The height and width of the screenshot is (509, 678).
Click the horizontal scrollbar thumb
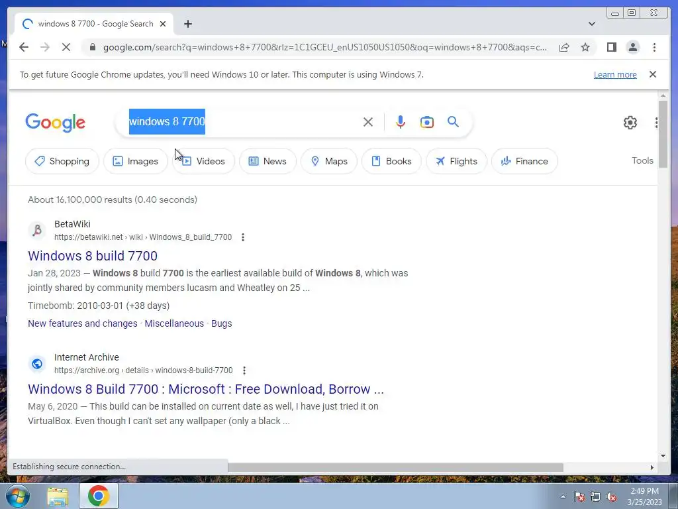[395, 467]
